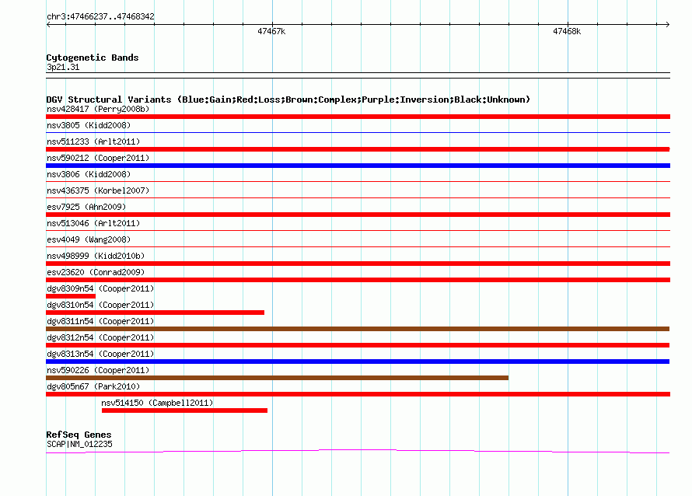Select the dgv8311n54 brown complex bar
This screenshot has height=496, width=692.
click(x=358, y=329)
